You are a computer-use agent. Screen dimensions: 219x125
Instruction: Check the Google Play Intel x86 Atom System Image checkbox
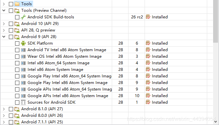(x=17, y=83)
